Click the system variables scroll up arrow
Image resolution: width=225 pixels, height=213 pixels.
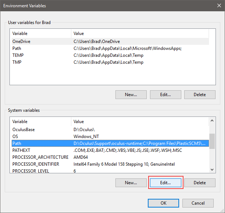212,121
